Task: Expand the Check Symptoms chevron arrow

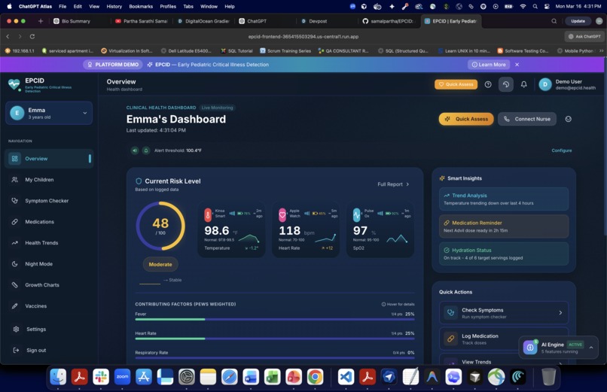Action: [x=560, y=313]
